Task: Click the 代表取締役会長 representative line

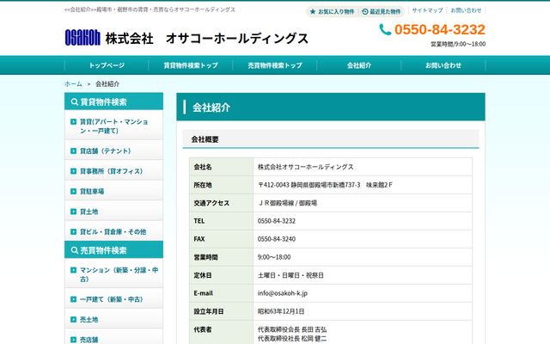Action: [292, 329]
